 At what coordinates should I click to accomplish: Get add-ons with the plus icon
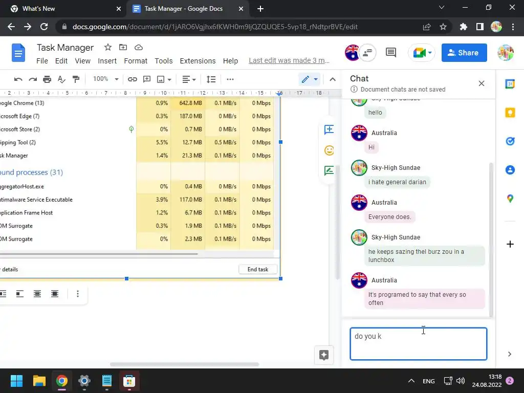click(510, 244)
